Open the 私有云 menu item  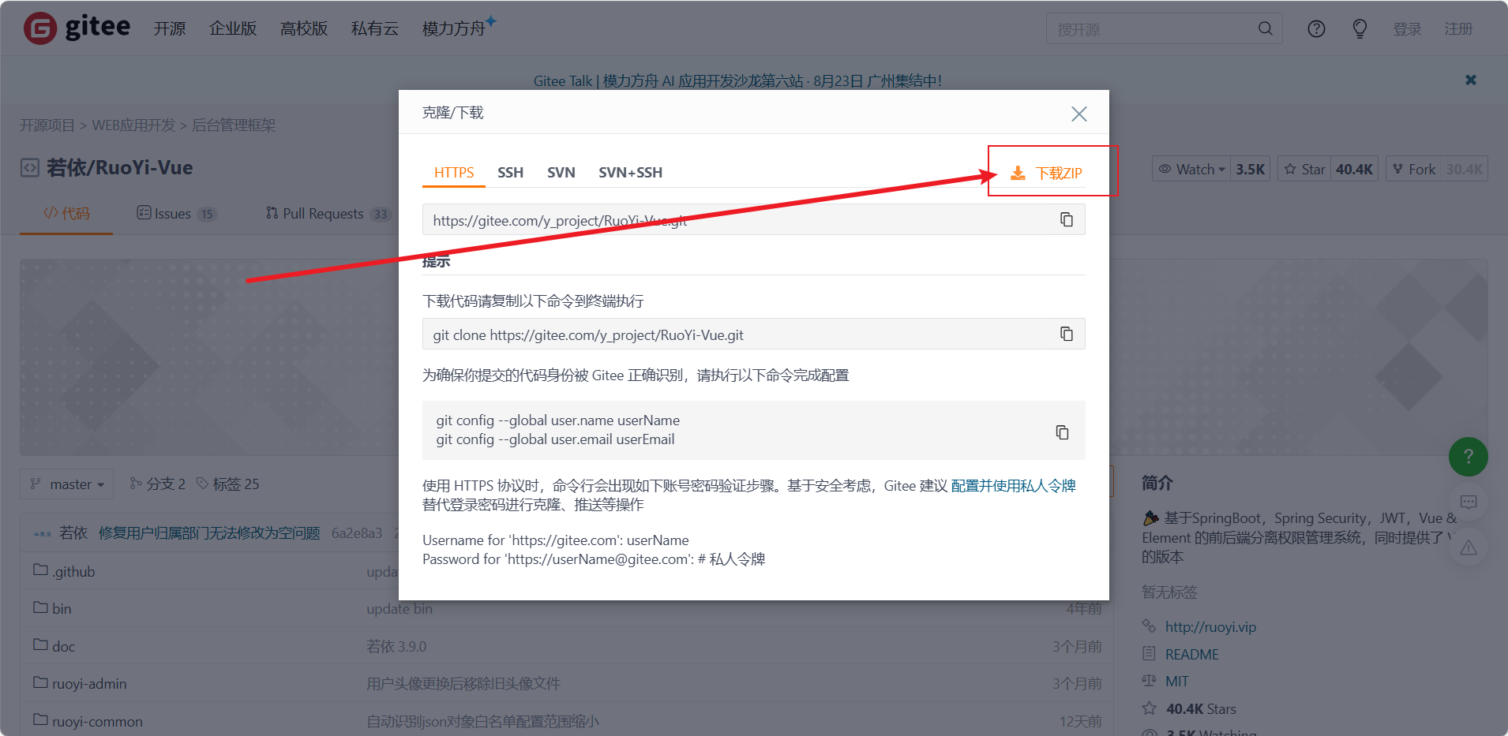pos(375,28)
